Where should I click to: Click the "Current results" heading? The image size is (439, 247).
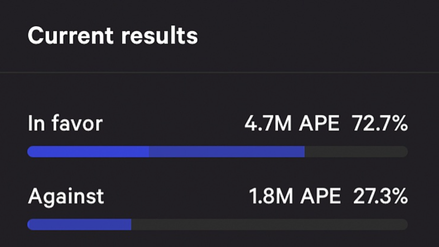click(112, 36)
